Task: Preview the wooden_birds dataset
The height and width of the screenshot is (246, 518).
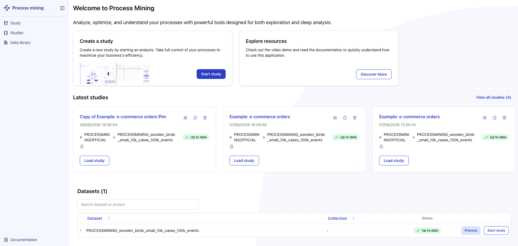Action: pos(471,231)
